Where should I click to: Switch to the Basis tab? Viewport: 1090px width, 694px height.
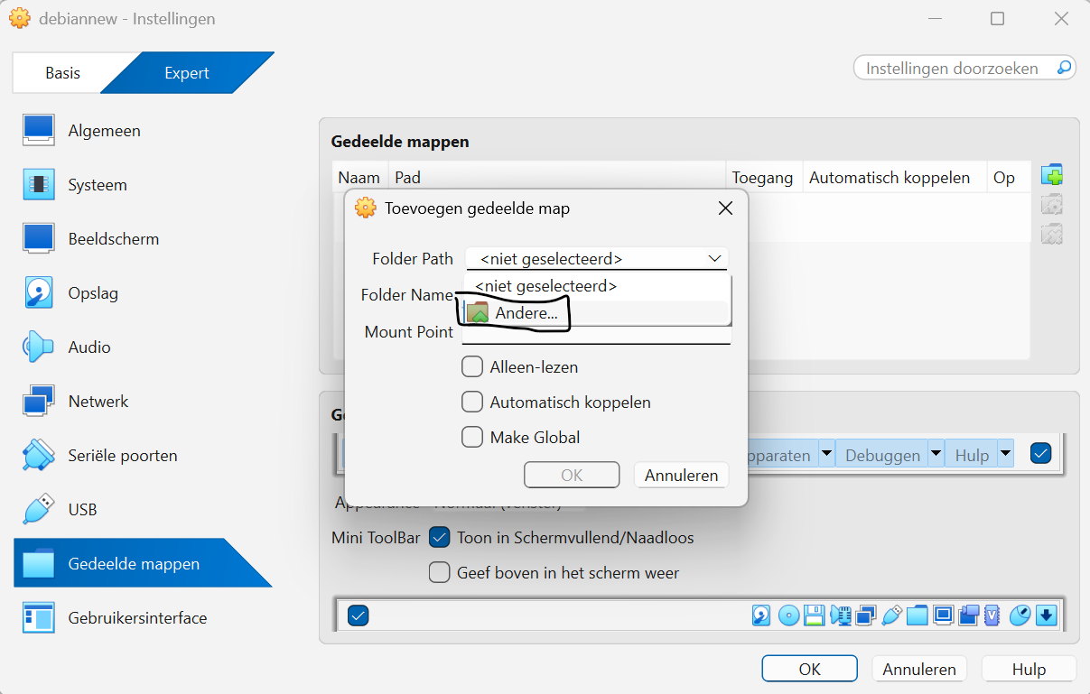[63, 73]
